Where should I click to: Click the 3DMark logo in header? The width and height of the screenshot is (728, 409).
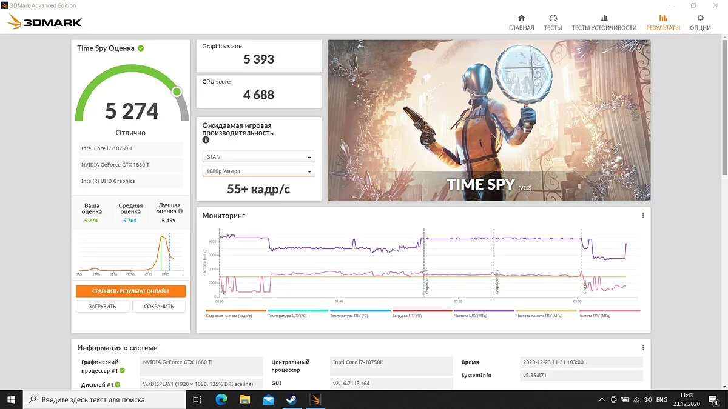click(44, 22)
